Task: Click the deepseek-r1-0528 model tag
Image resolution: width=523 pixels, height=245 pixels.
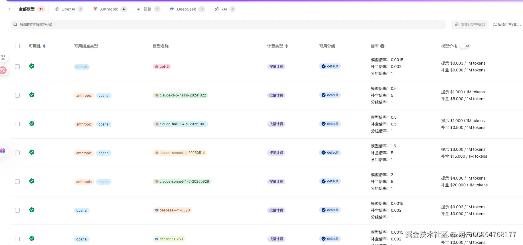Action: 172,210
